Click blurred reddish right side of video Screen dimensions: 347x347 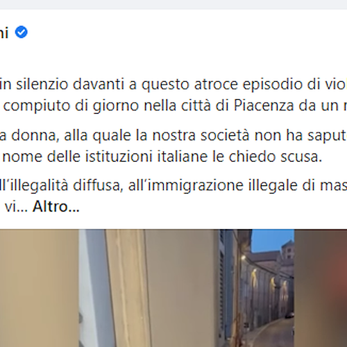click(x=321, y=288)
